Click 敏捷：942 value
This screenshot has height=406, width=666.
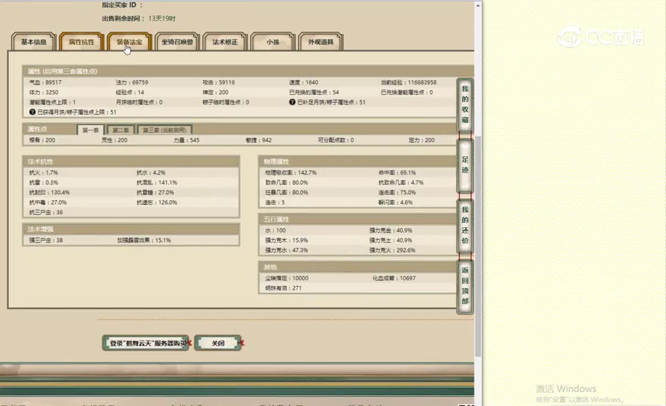pos(258,140)
